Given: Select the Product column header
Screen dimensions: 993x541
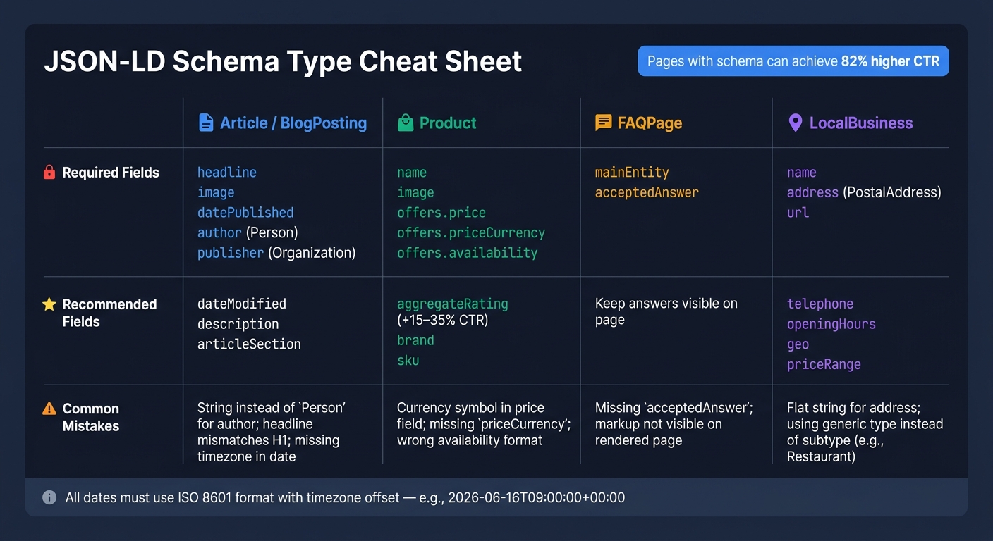Looking at the screenshot, I should tap(437, 123).
